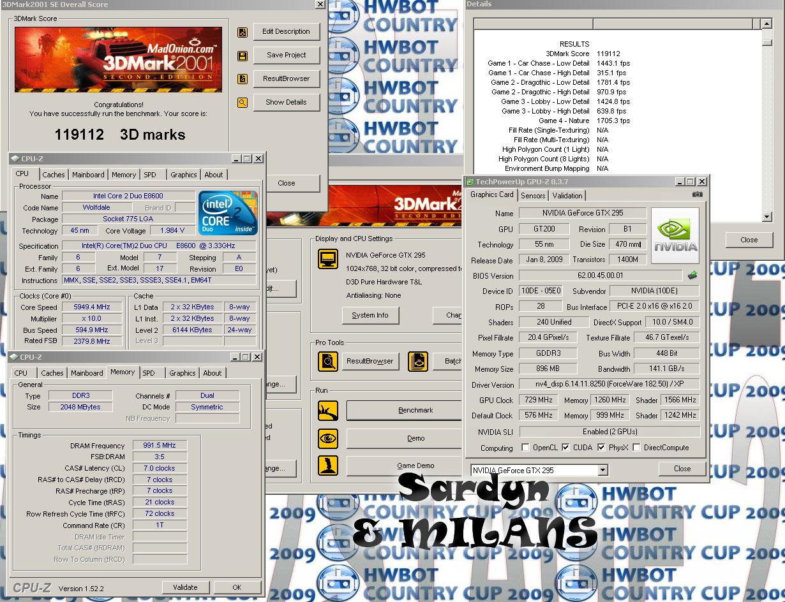
Task: Toggle the PhysX checkbox in GPU-Z
Action: [x=601, y=448]
